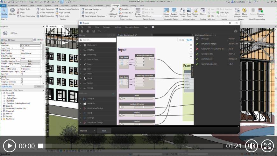Click Visibility/Graphics Edit button

coord(30,61)
